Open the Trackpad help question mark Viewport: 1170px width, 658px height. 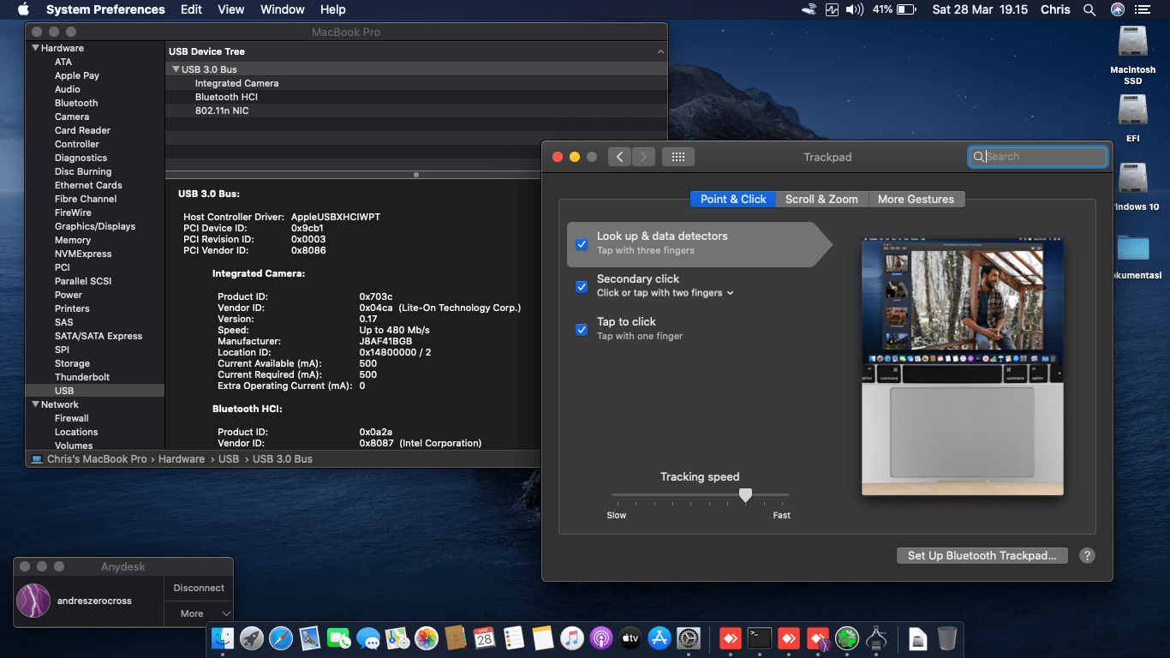coord(1087,555)
